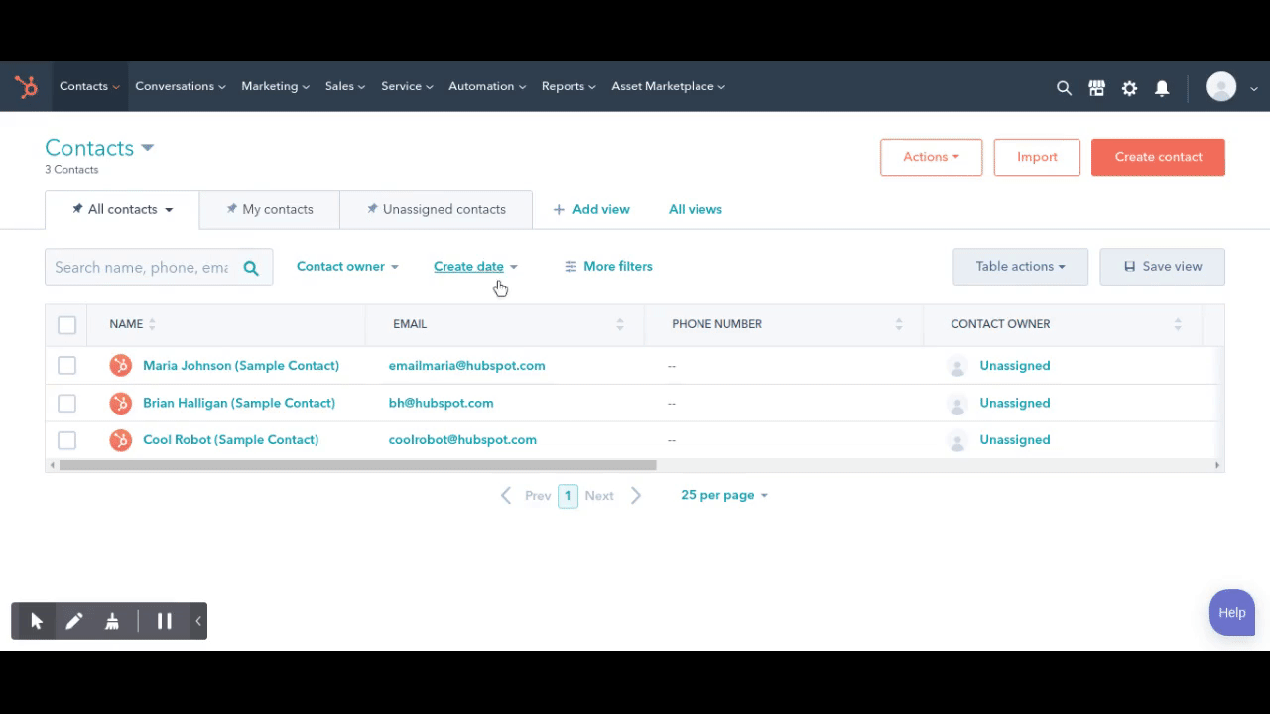
Task: Click the HubSpot sprocket logo
Action: pos(26,87)
